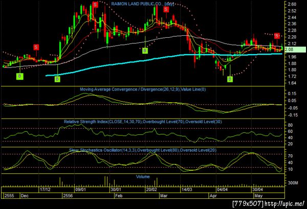Screen dimensions: 307x209
Task: Click the Apr month label
Action: click(x=213, y=196)
